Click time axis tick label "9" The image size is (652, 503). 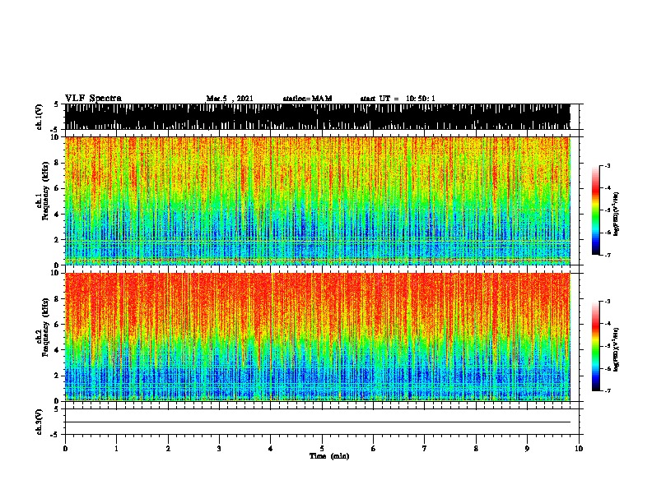click(x=527, y=449)
